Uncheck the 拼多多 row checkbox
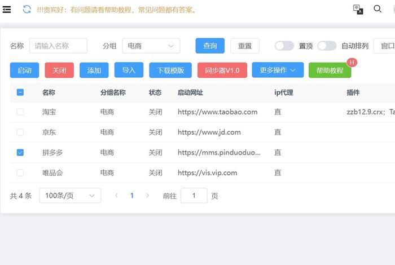The height and width of the screenshot is (265, 395). [x=20, y=152]
